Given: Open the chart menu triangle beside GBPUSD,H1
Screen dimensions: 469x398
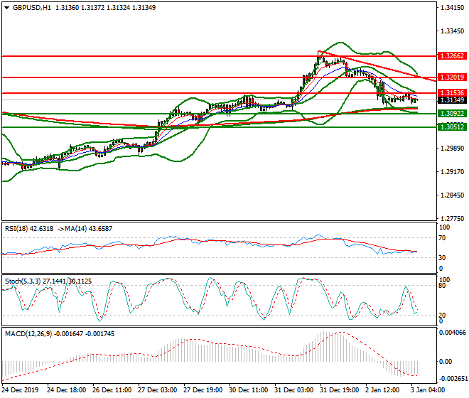Looking at the screenshot, I should (x=6, y=8).
